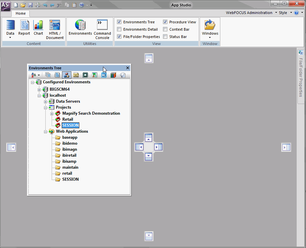Viewport: 306px width, 248px height.
Task: Click the open folder icon in quick access toolbar
Action: click(23, 5)
